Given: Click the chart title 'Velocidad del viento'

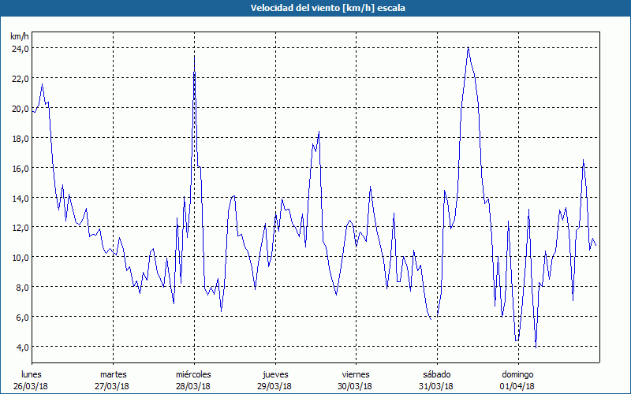Looking at the screenshot, I should click(315, 7).
